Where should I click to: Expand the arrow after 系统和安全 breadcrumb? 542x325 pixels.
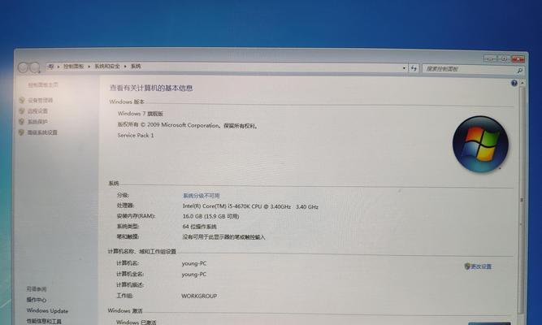(x=125, y=67)
